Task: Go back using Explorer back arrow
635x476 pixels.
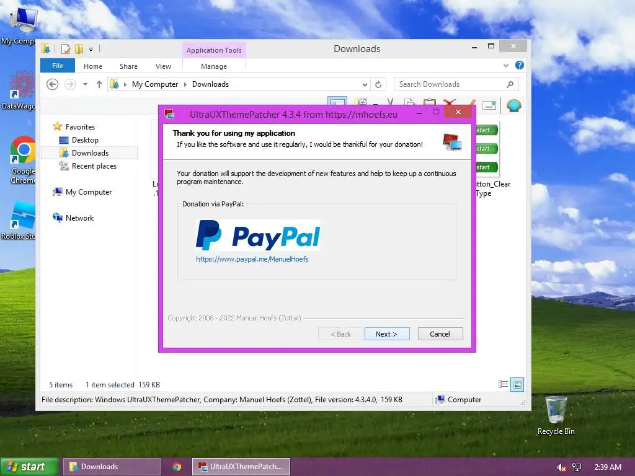Action: point(52,84)
